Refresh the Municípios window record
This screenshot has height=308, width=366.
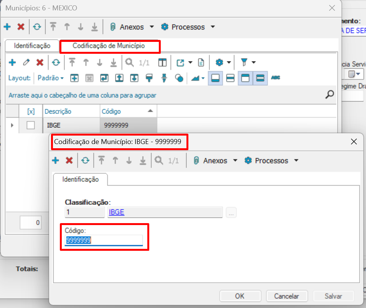coord(37,26)
